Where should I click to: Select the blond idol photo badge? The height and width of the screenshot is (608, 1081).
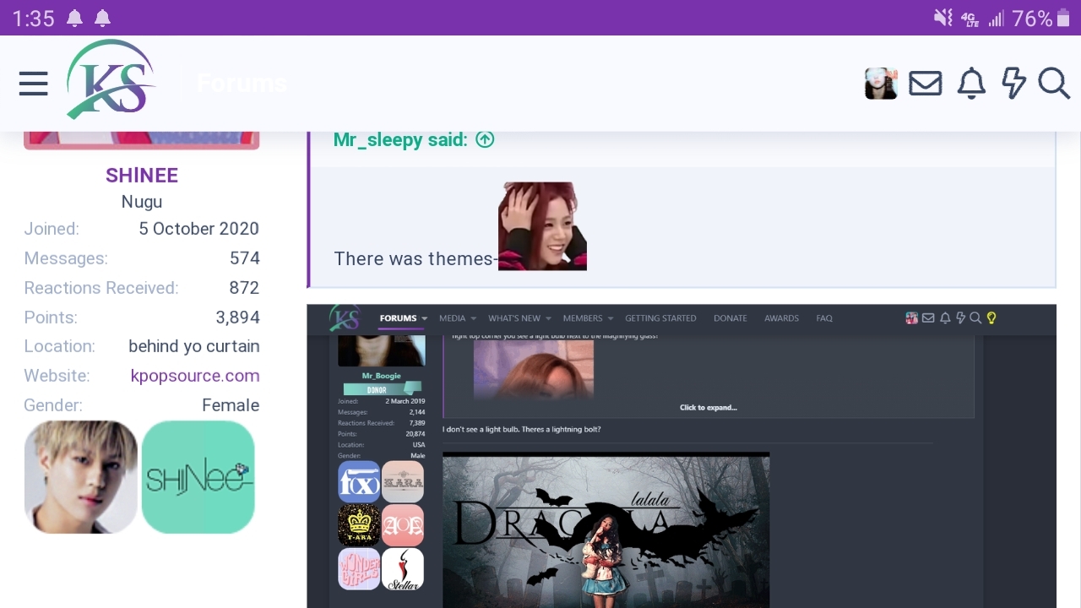pos(81,477)
